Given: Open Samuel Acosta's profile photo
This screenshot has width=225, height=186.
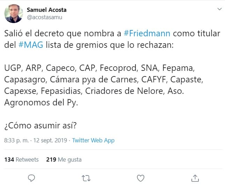Looking at the screenshot, I should coord(14,14).
